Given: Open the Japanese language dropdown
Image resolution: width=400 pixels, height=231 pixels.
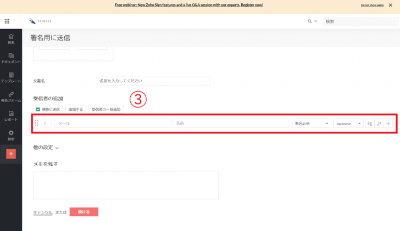Looking at the screenshot, I should (348, 123).
